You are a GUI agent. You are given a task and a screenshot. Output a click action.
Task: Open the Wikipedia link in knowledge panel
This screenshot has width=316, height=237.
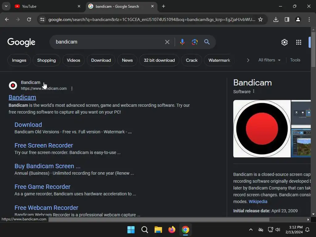coord(258,202)
